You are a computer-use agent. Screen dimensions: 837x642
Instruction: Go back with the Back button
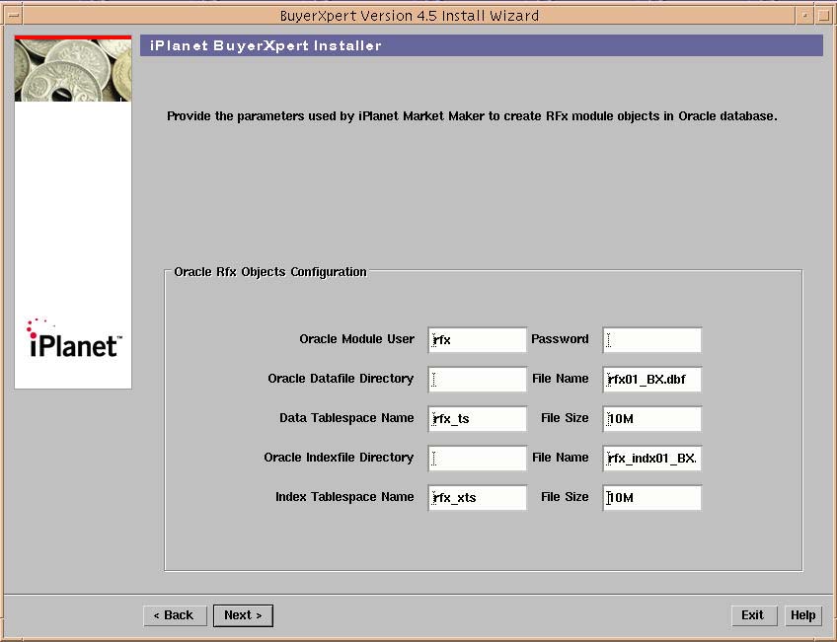[x=174, y=615]
